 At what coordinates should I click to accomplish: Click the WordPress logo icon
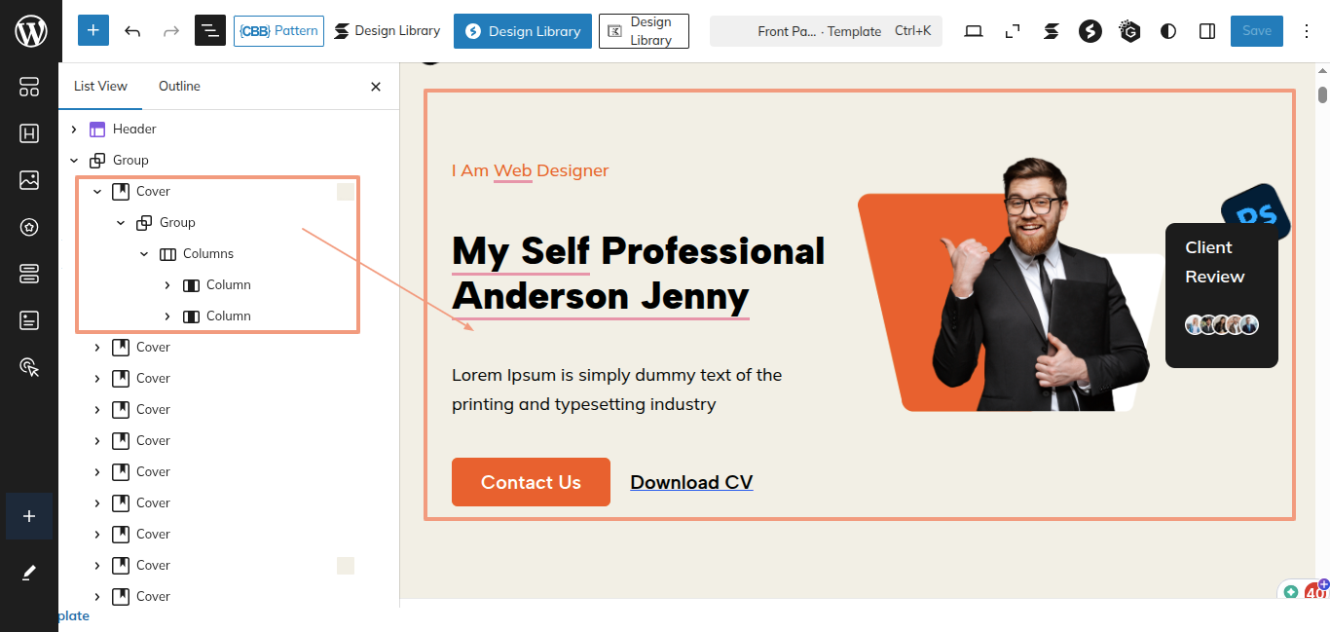30,31
